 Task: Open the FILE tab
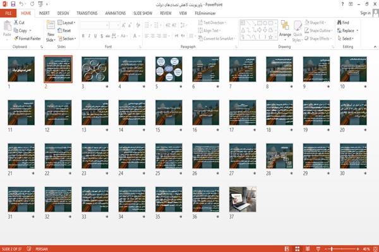(x=8, y=13)
